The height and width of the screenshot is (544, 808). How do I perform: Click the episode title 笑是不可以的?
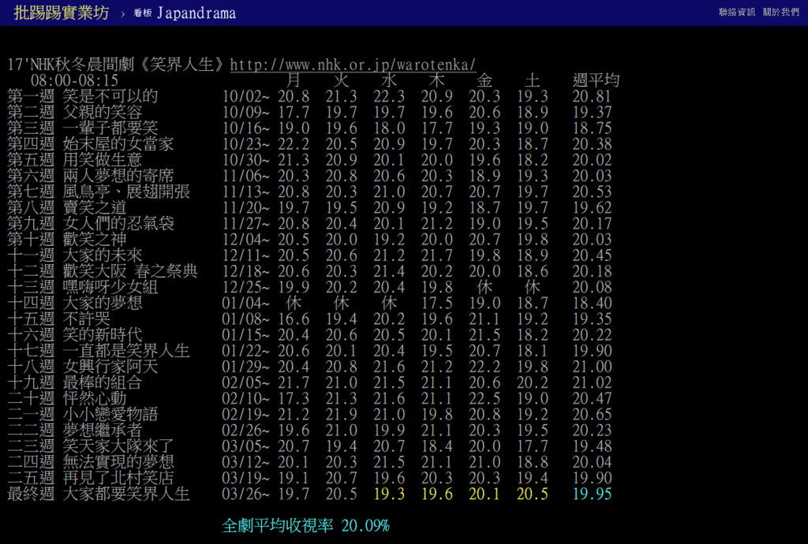tap(110, 96)
